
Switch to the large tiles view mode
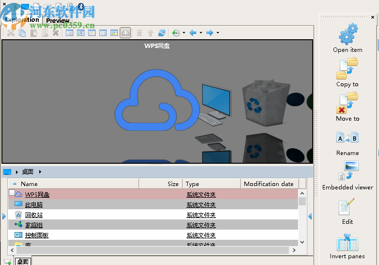pyautogui.click(x=114, y=33)
